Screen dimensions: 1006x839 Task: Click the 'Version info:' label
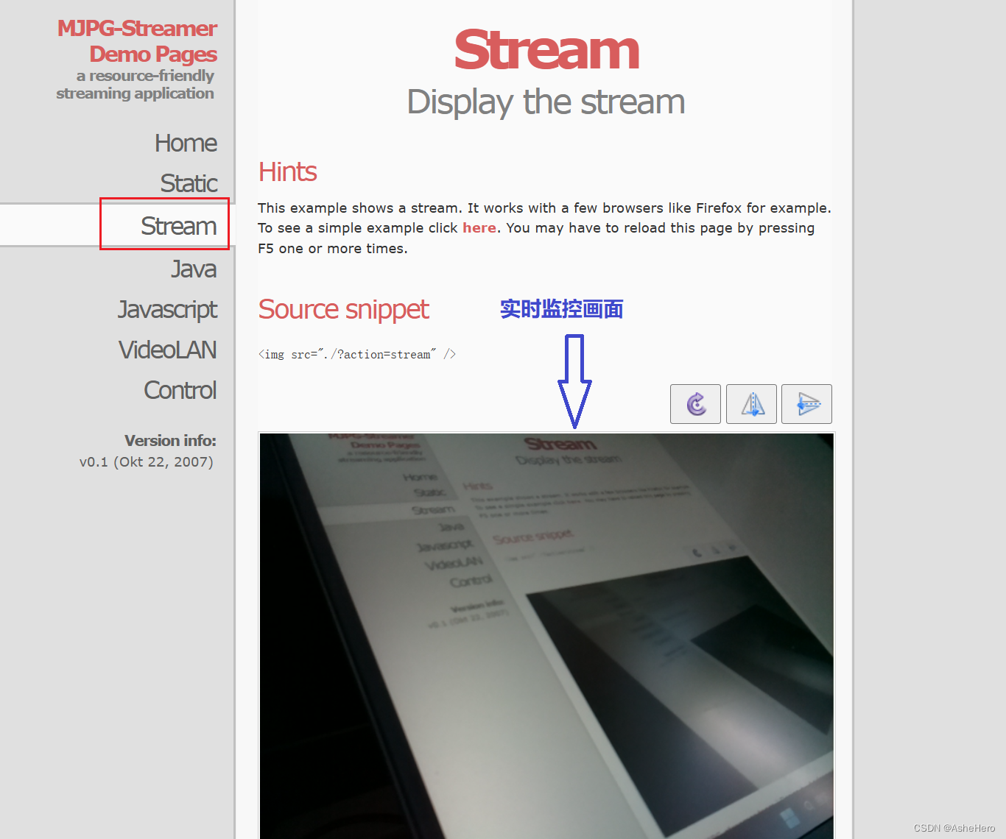[x=170, y=441]
